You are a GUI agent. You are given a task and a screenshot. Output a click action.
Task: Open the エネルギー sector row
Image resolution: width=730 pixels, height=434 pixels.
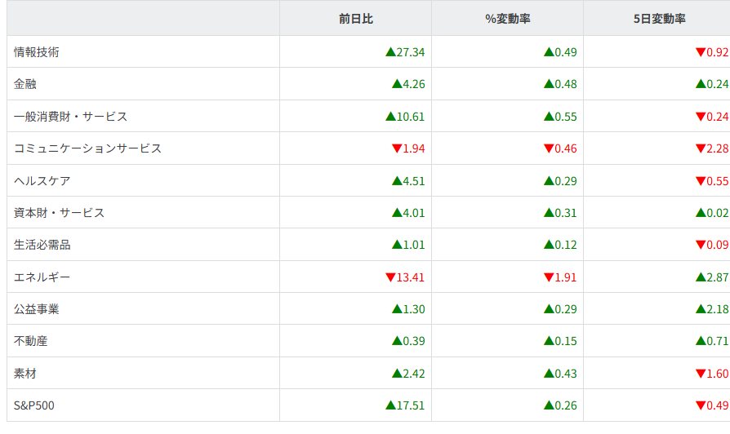(x=42, y=277)
